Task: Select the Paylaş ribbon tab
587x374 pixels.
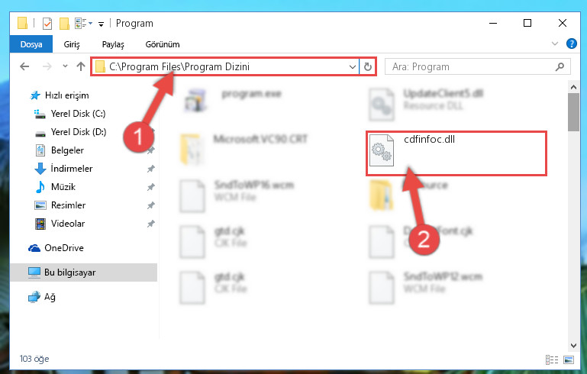Action: click(113, 44)
